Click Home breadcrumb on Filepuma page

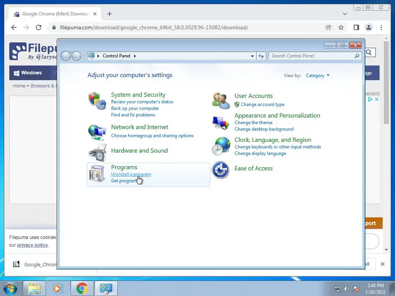click(x=19, y=86)
